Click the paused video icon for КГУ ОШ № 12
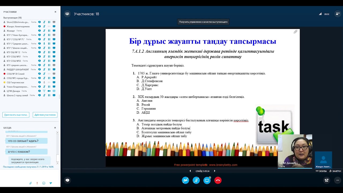The image size is (343, 193). click(x=49, y=52)
